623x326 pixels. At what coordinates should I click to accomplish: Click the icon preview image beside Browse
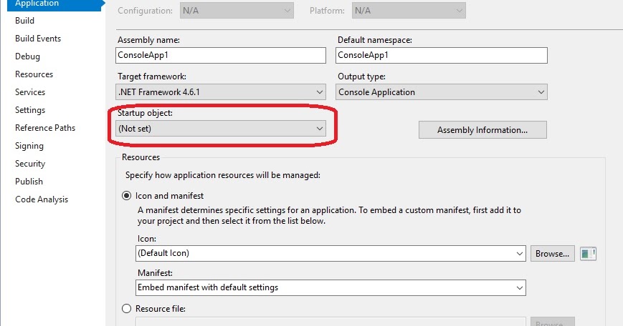point(588,253)
